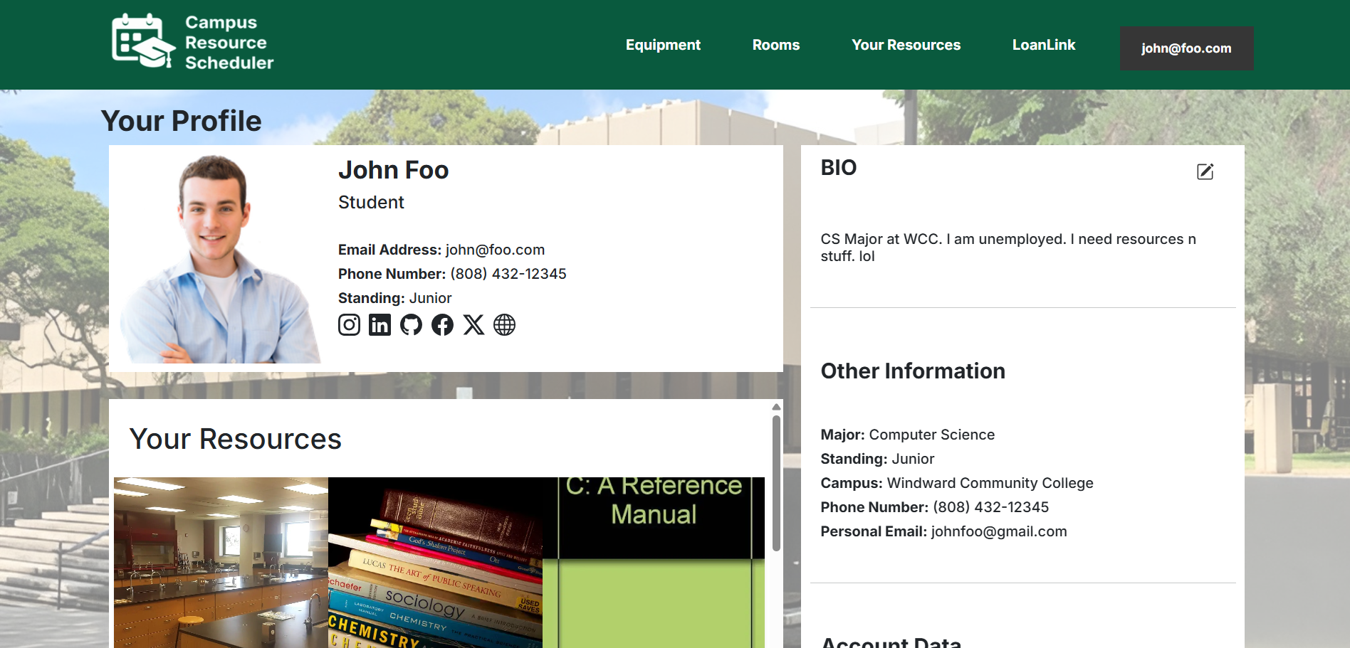Edit the BIO with pencil icon
The width and height of the screenshot is (1350, 648).
(x=1205, y=171)
